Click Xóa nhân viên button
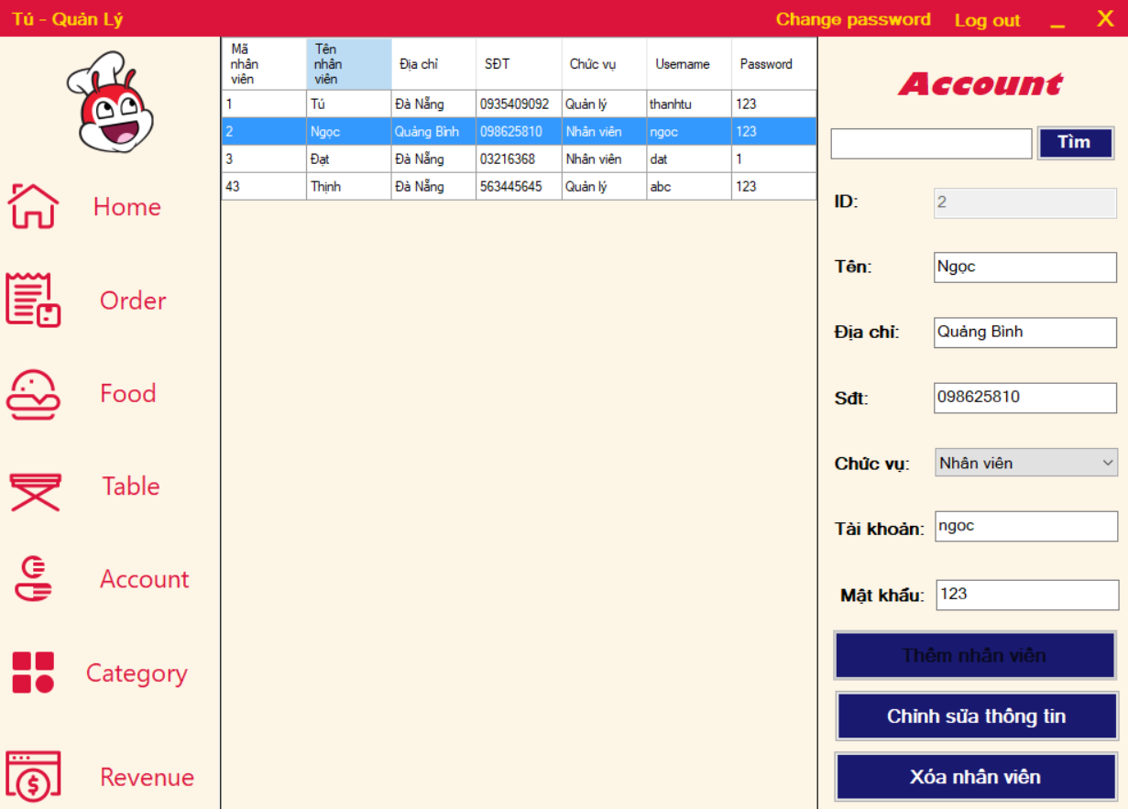Screen dimensions: 1128x809 tap(975, 776)
